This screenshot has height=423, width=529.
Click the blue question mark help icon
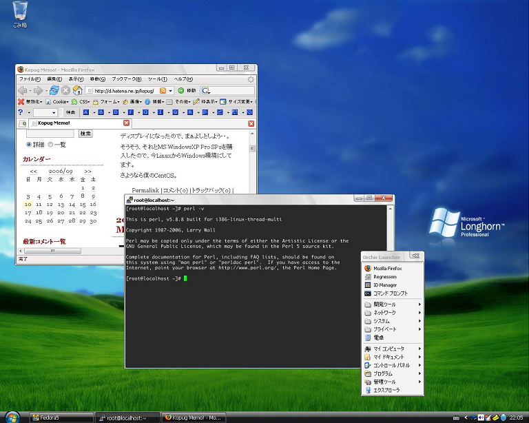click(21, 112)
